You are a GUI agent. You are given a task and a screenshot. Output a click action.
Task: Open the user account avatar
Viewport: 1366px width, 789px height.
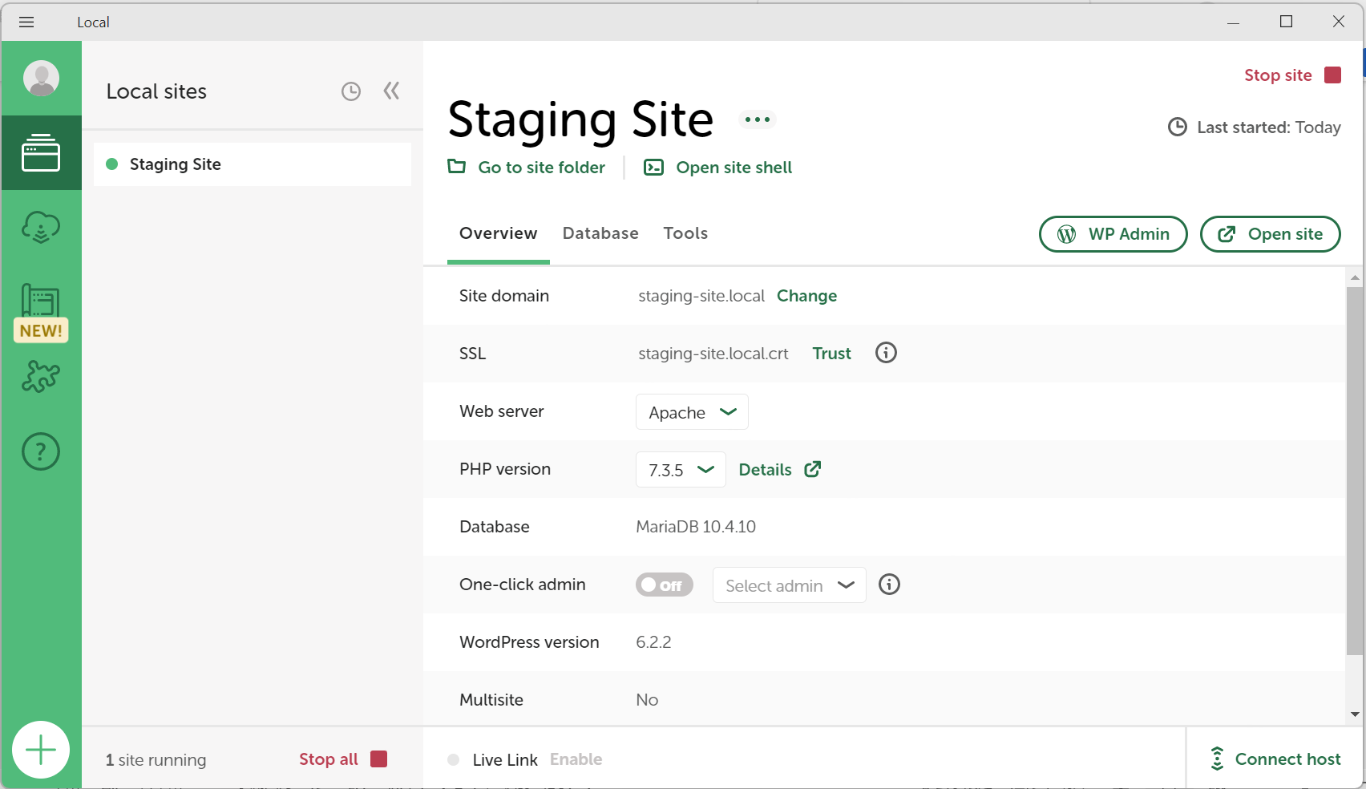41,78
